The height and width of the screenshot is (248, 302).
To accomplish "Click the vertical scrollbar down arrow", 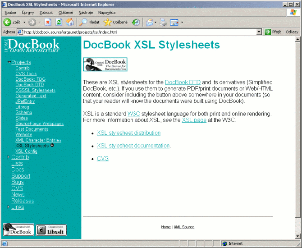I will point(297,236).
